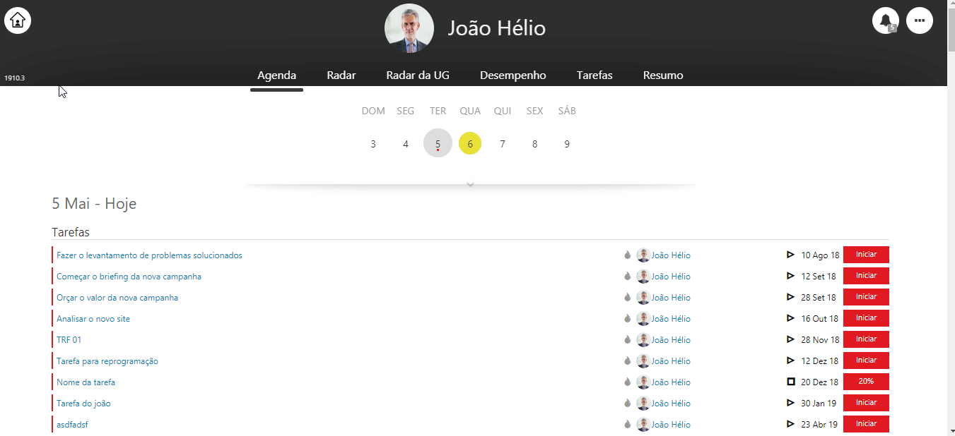Select day 7 in the week calendar
955x436 pixels.
click(503, 144)
